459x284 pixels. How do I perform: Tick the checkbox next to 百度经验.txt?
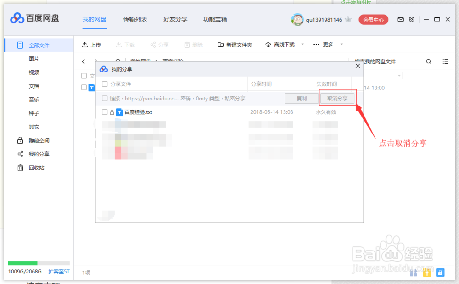pyautogui.click(x=104, y=112)
